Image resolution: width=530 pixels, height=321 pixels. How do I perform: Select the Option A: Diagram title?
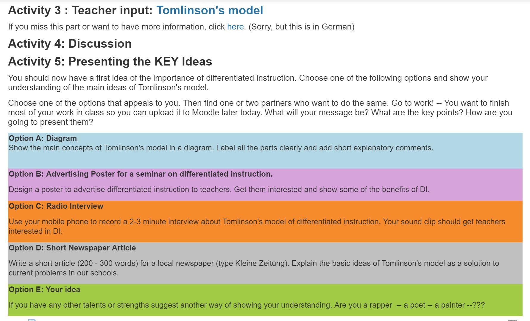pyautogui.click(x=43, y=138)
